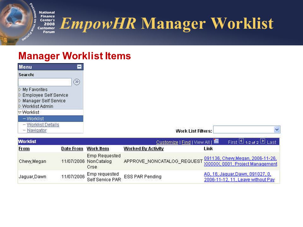The height and width of the screenshot is (227, 303).
Task: Select Emp requested Self Service PAR cell
Action: click(x=104, y=177)
